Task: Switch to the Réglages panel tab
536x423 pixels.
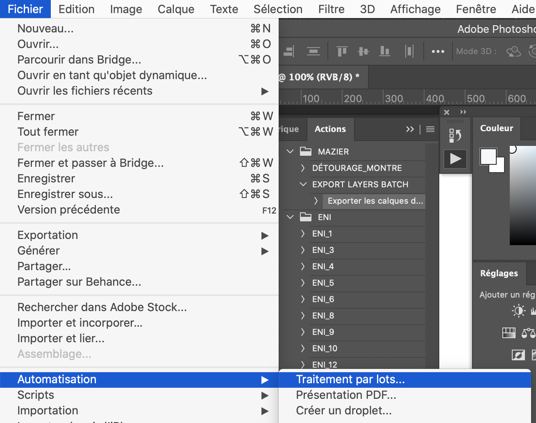Action: 499,273
